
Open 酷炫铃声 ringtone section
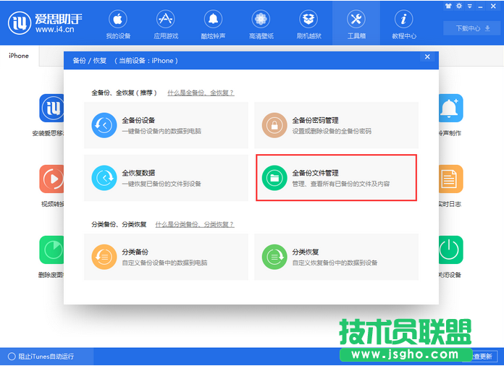click(x=213, y=25)
